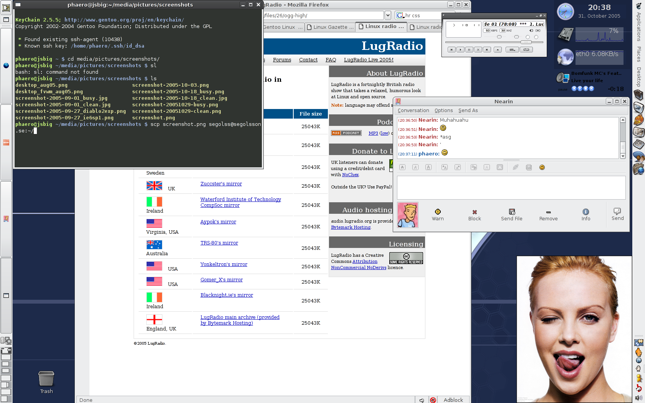Remove the buddy via Remove button
645x403 pixels.
[548, 215]
